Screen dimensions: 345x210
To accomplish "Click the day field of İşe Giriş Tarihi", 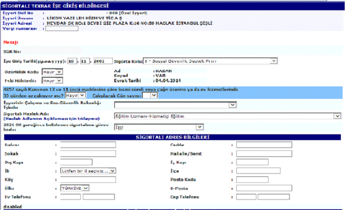I will 71,61.
